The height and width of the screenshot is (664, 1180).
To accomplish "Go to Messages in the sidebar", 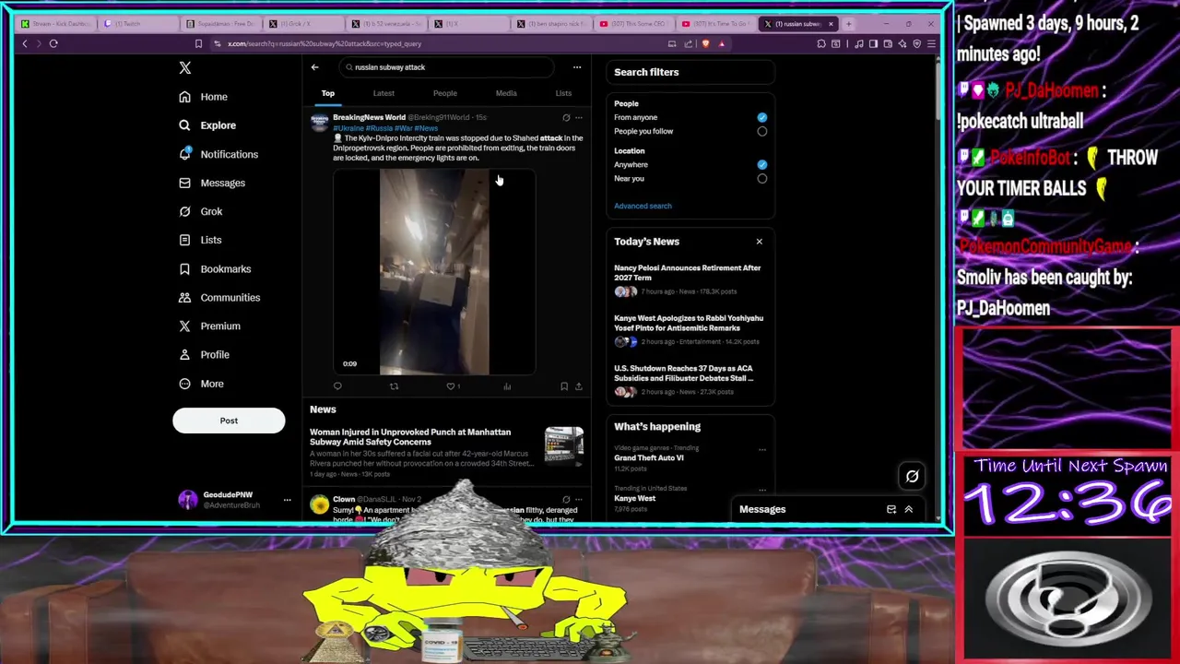I will click(x=223, y=183).
